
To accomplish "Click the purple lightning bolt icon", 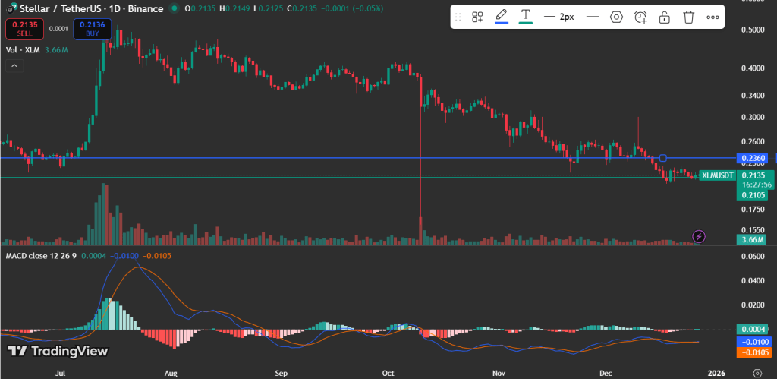I will coord(699,236).
